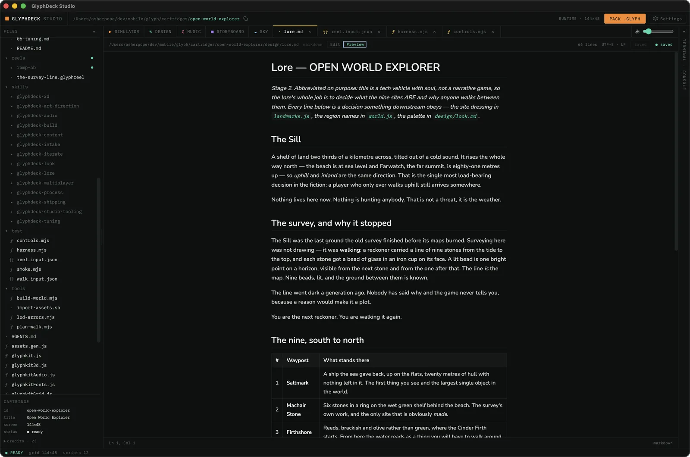Open AGENTS.md in the file tree
Viewport: 690px width, 457px height.
click(24, 337)
